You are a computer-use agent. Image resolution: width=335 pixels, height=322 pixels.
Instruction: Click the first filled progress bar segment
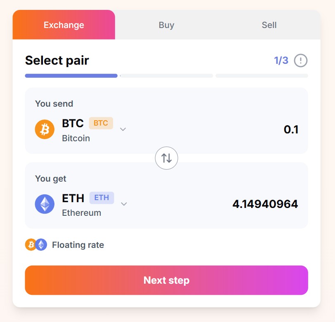point(71,76)
